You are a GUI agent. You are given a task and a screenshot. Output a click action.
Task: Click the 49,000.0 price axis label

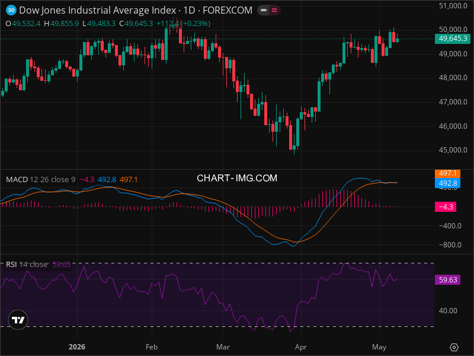point(453,54)
